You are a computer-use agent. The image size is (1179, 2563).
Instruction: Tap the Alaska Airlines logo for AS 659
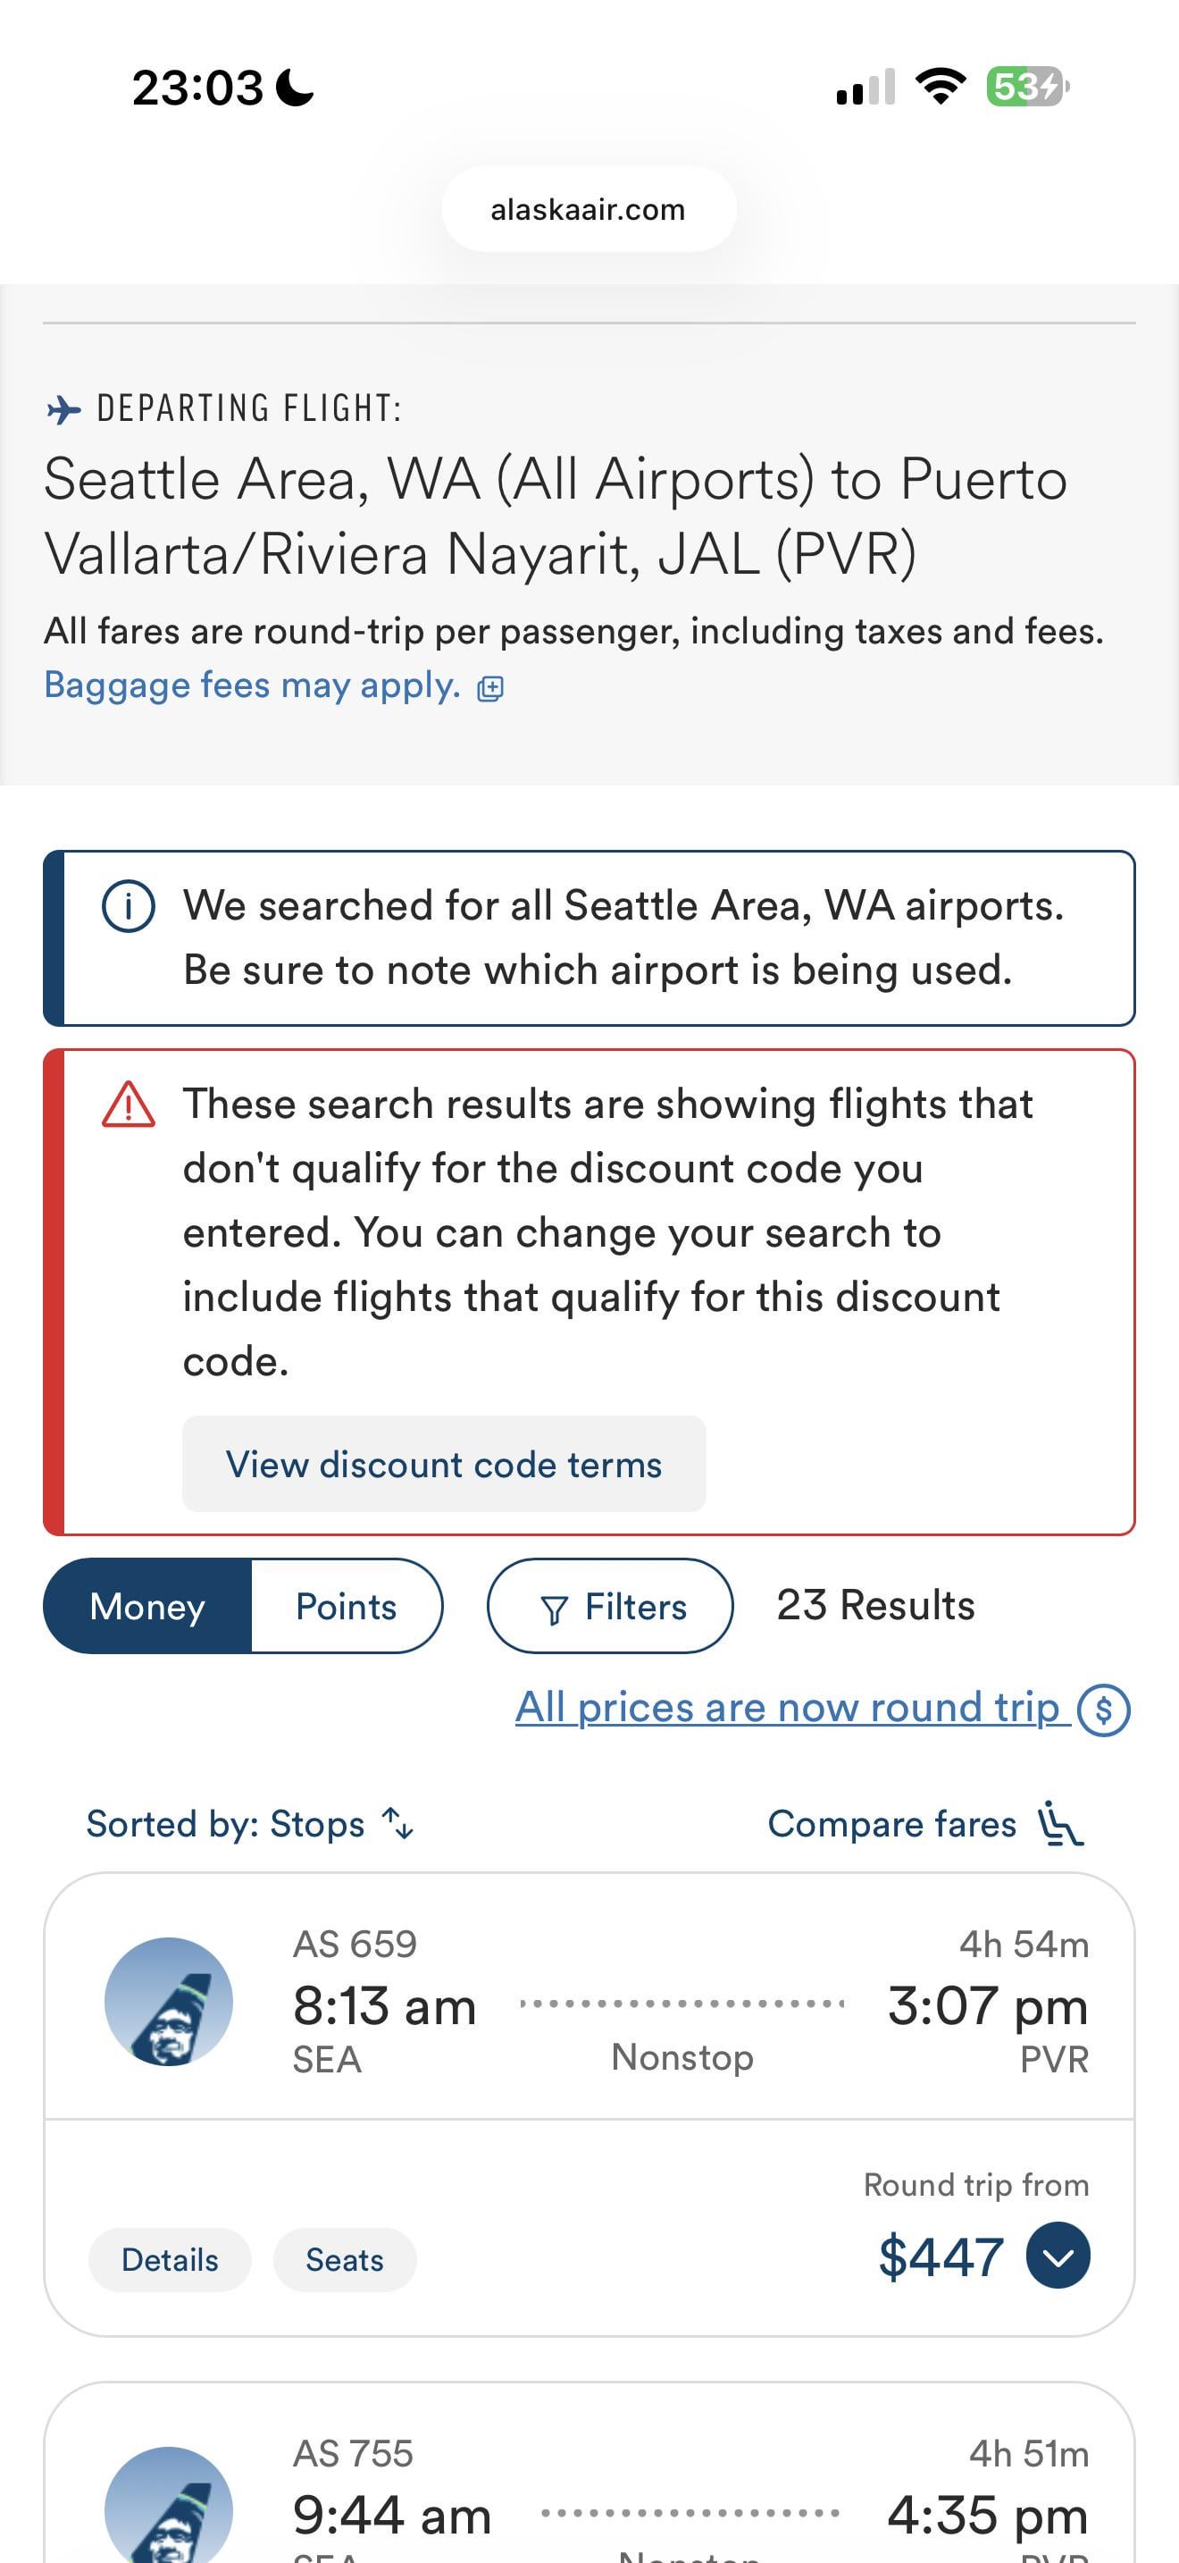[169, 2001]
